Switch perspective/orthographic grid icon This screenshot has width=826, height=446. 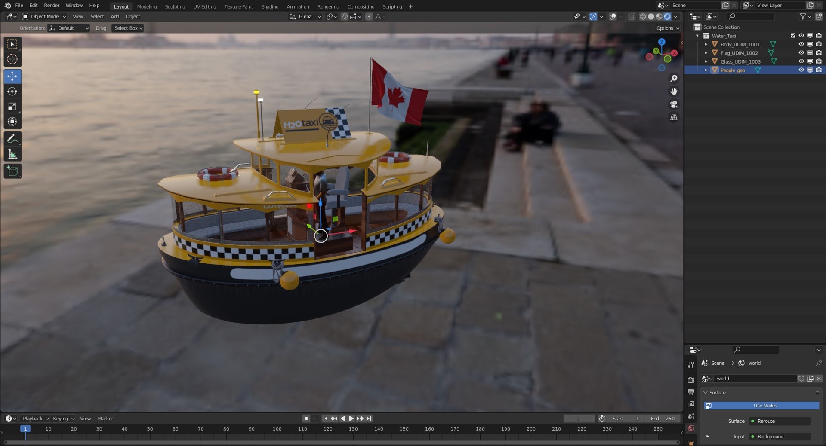pos(674,117)
